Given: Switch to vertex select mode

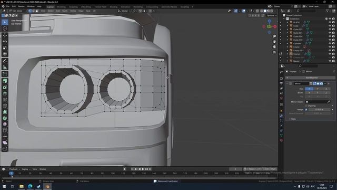Looking at the screenshot, I should click(30, 11).
